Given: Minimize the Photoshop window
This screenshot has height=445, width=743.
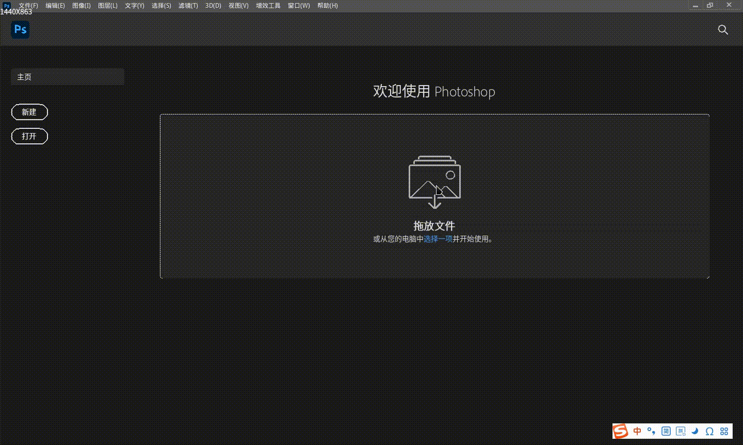Looking at the screenshot, I should (x=696, y=6).
